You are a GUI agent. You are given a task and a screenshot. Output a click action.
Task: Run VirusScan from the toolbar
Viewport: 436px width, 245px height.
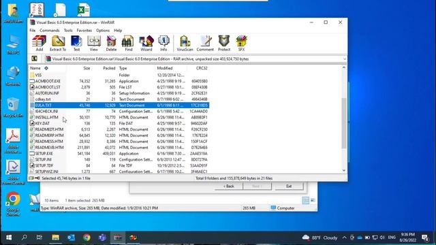[x=185, y=44]
